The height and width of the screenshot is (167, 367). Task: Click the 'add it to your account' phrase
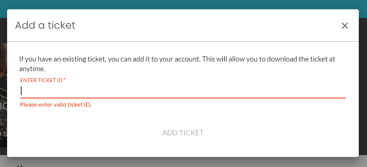tap(167, 59)
